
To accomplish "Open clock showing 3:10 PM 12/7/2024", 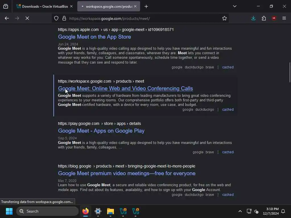I will click(x=271, y=211).
